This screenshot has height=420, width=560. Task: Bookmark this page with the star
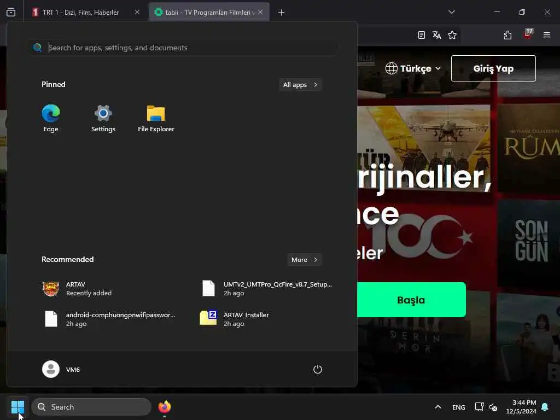tap(452, 35)
